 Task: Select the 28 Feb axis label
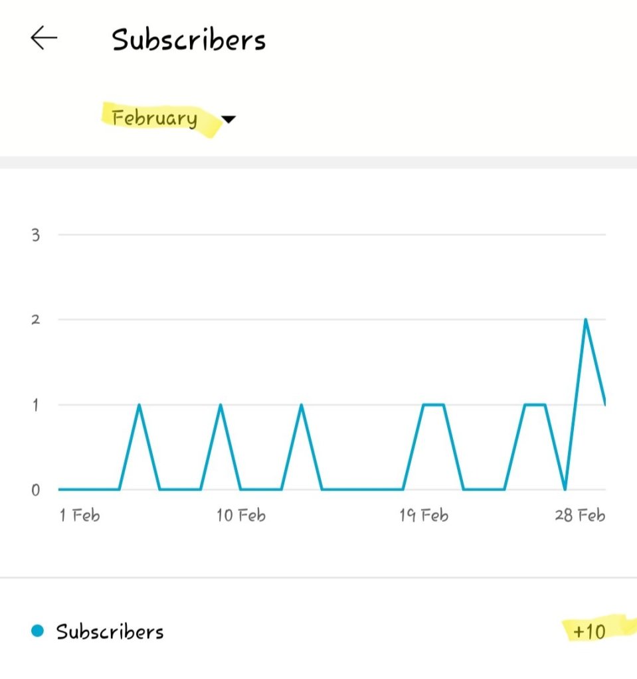(x=580, y=516)
